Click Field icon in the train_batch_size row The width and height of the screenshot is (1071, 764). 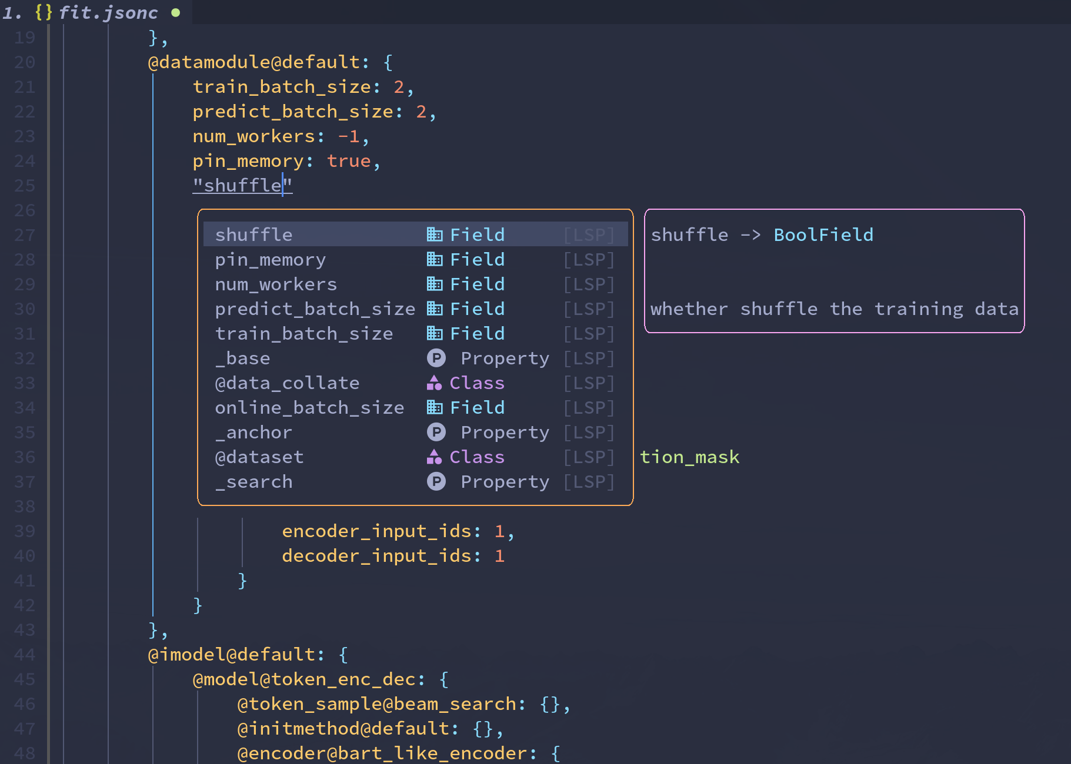435,333
